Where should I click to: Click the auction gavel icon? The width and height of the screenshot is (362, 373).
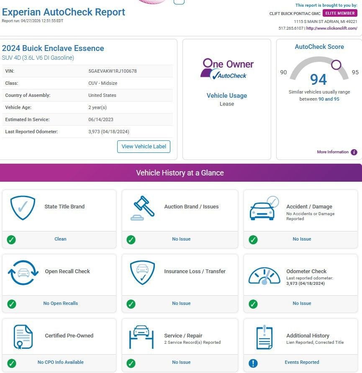142,208
